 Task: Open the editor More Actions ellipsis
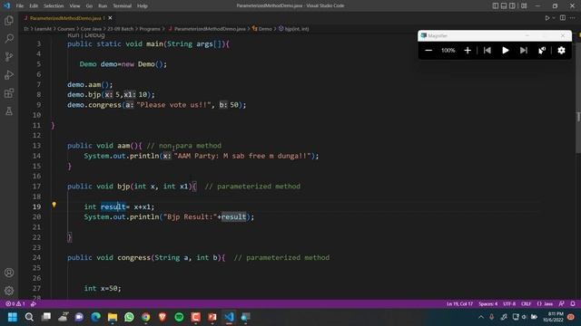click(573, 18)
